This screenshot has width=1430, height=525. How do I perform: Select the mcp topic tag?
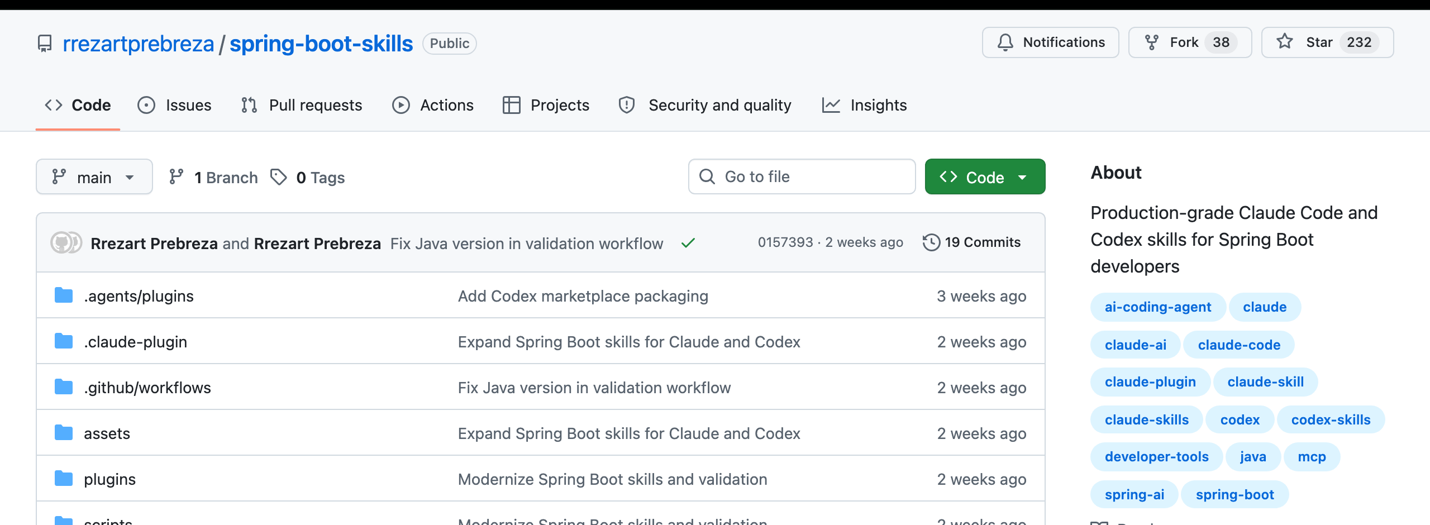[1312, 457]
